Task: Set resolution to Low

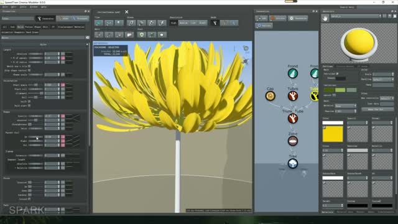Action: tap(193, 23)
